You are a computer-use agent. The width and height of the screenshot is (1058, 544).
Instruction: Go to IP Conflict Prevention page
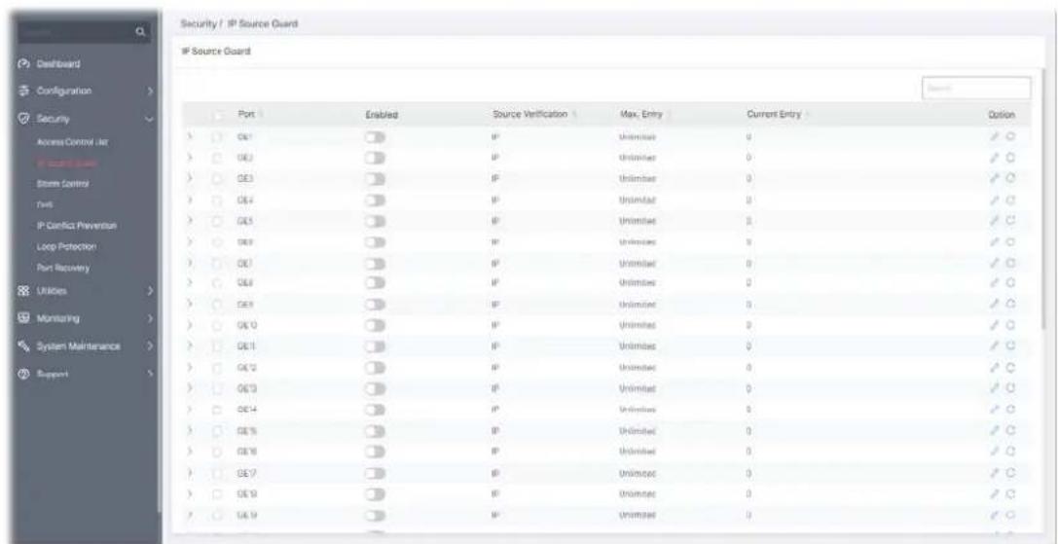click(76, 226)
